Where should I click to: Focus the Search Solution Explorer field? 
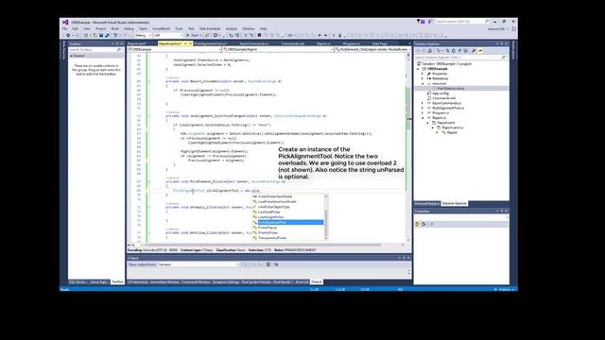(x=460, y=57)
